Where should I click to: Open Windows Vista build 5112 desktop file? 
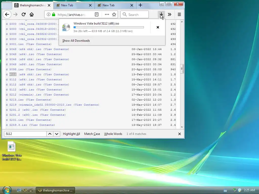coord(12,151)
